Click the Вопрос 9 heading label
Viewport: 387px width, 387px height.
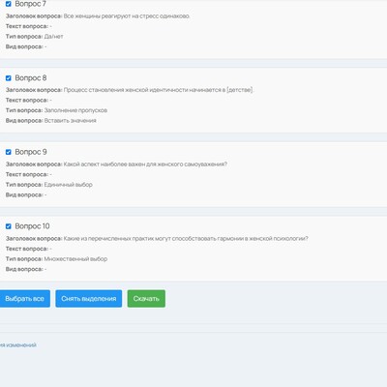click(31, 152)
